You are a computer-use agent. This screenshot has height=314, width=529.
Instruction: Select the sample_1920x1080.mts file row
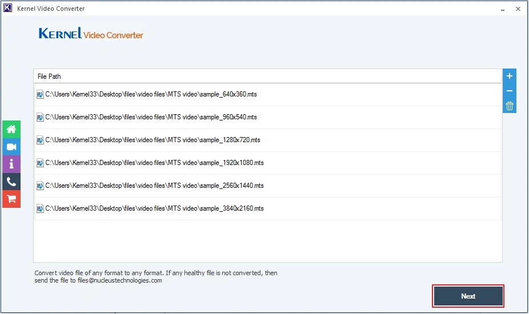coord(268,163)
